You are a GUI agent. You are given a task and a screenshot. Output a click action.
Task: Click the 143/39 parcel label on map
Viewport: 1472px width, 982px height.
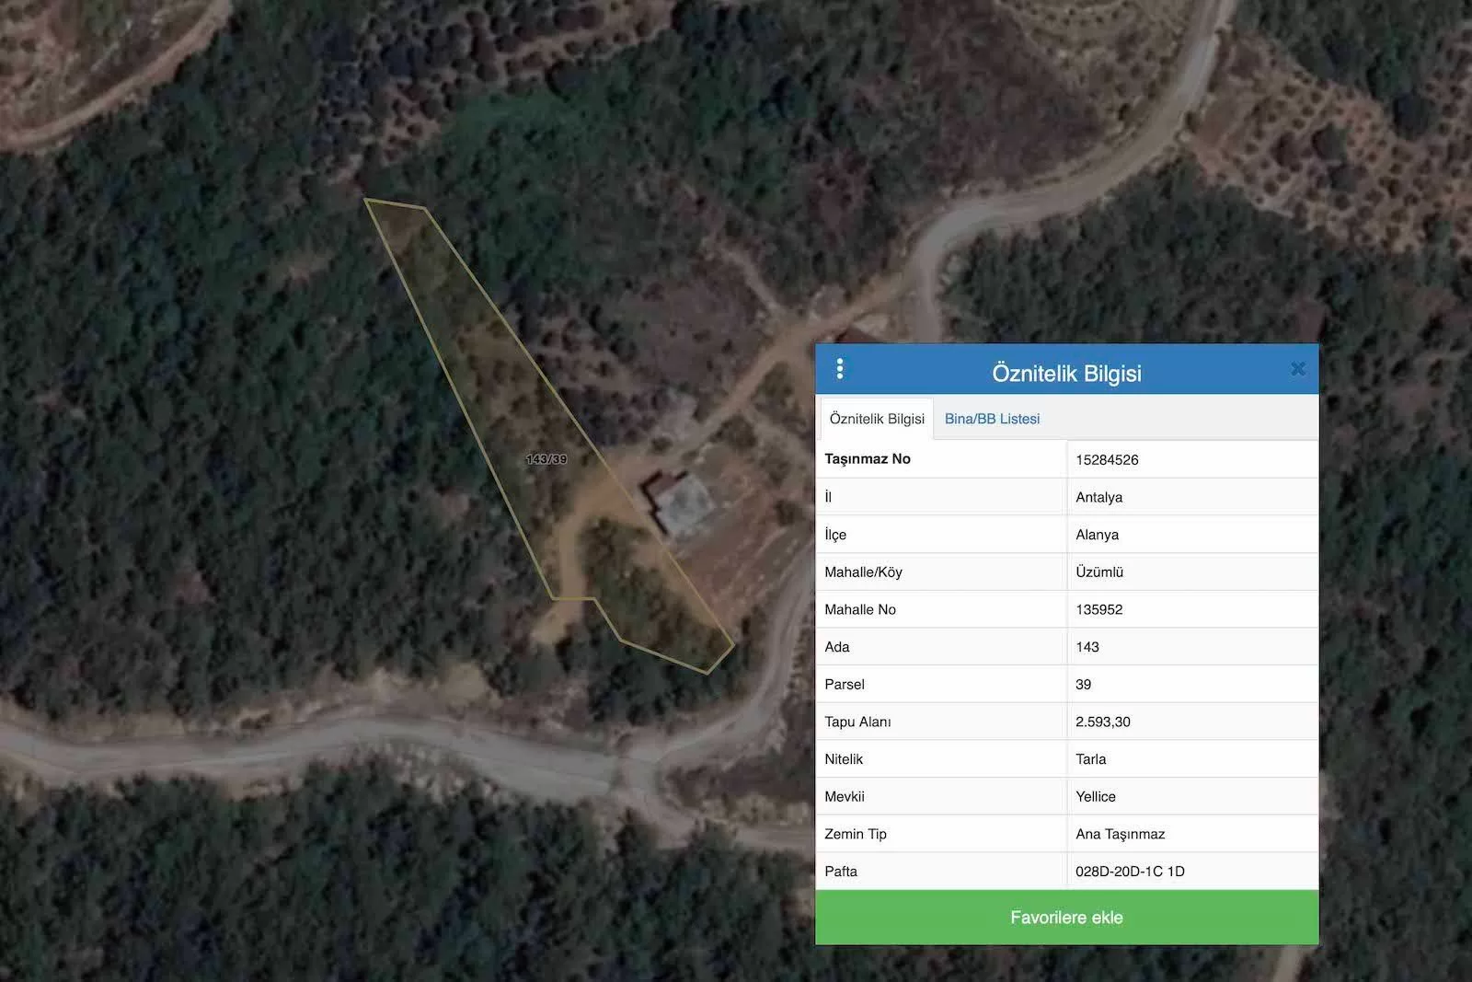pos(546,459)
